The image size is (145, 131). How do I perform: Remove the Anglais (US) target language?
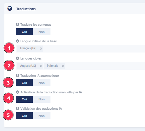pos(41,66)
